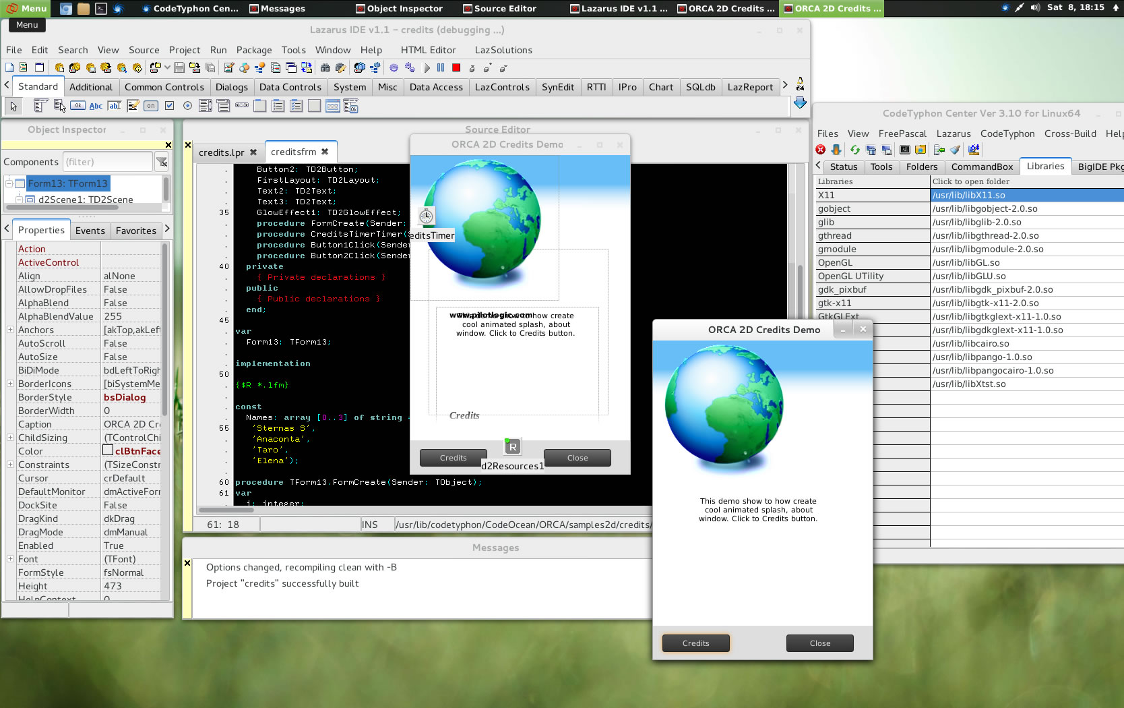Pick the TMainMenu component icon
Image resolution: width=1124 pixels, height=708 pixels.
point(40,105)
